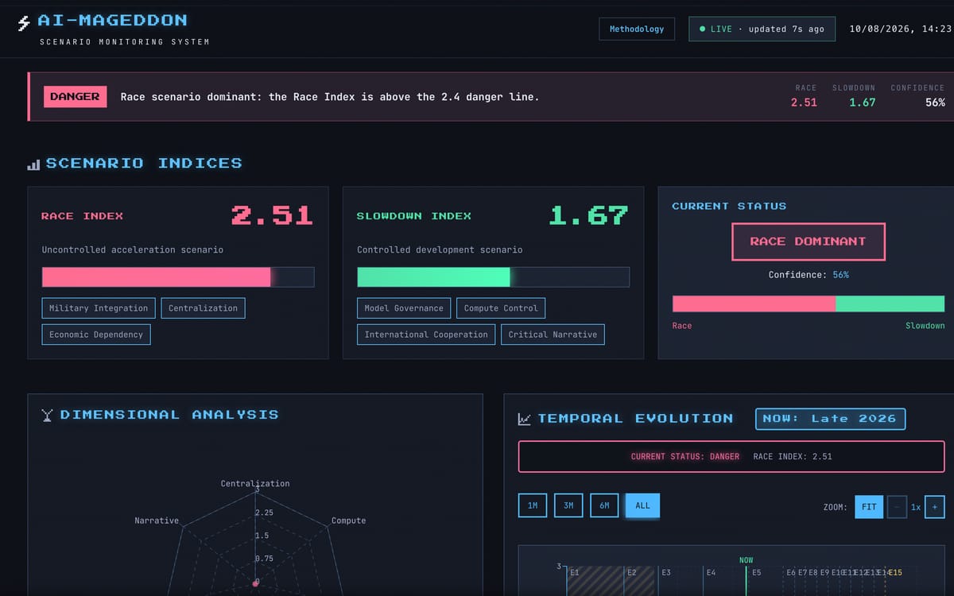The image size is (954, 596).
Task: Click the AI-MAGEDDON title
Action: (x=113, y=21)
